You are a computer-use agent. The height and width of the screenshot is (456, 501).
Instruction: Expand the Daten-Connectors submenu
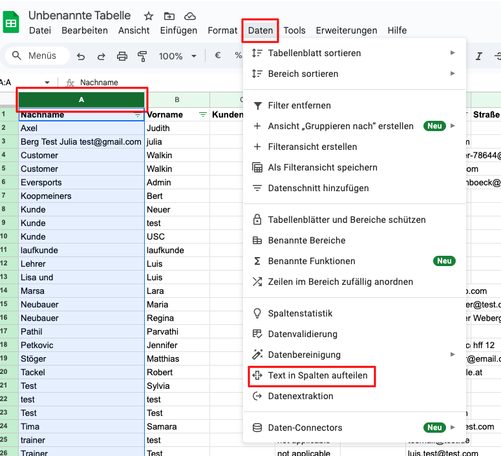coord(354,428)
